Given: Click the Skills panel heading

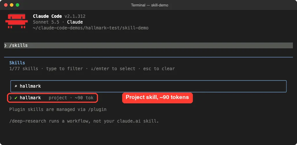Looking at the screenshot, I should (x=17, y=63).
